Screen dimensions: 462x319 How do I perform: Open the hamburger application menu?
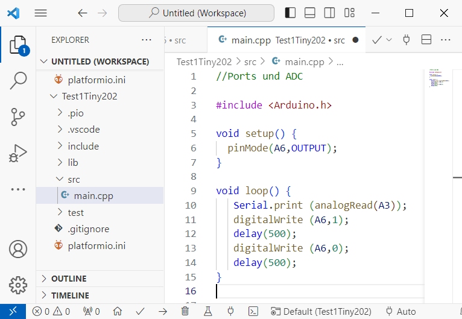coord(41,13)
